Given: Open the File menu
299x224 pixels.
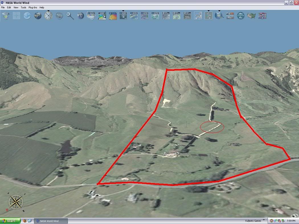Looking at the screenshot, I should pyautogui.click(x=3, y=7).
